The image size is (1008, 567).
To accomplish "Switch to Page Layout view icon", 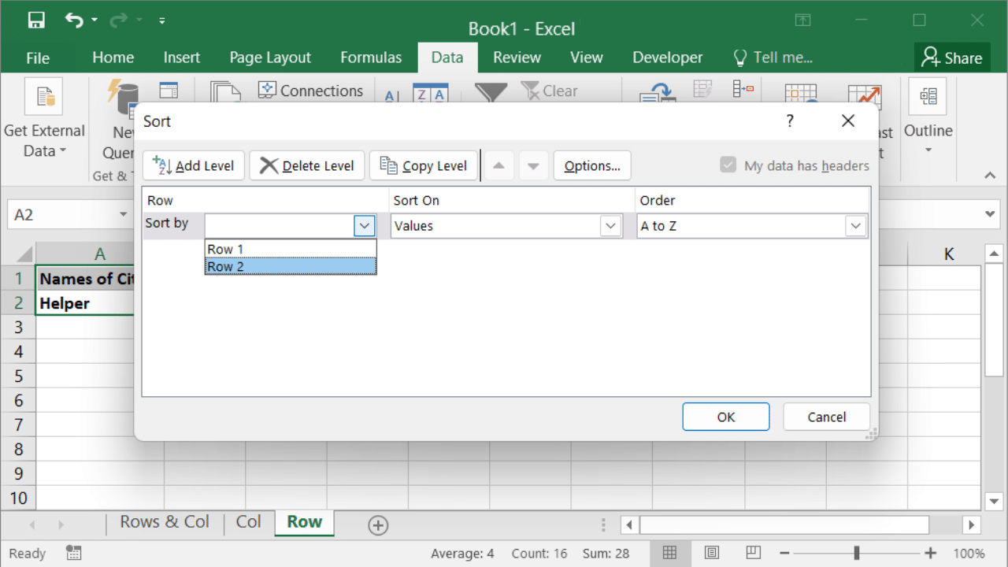I will 711,553.
